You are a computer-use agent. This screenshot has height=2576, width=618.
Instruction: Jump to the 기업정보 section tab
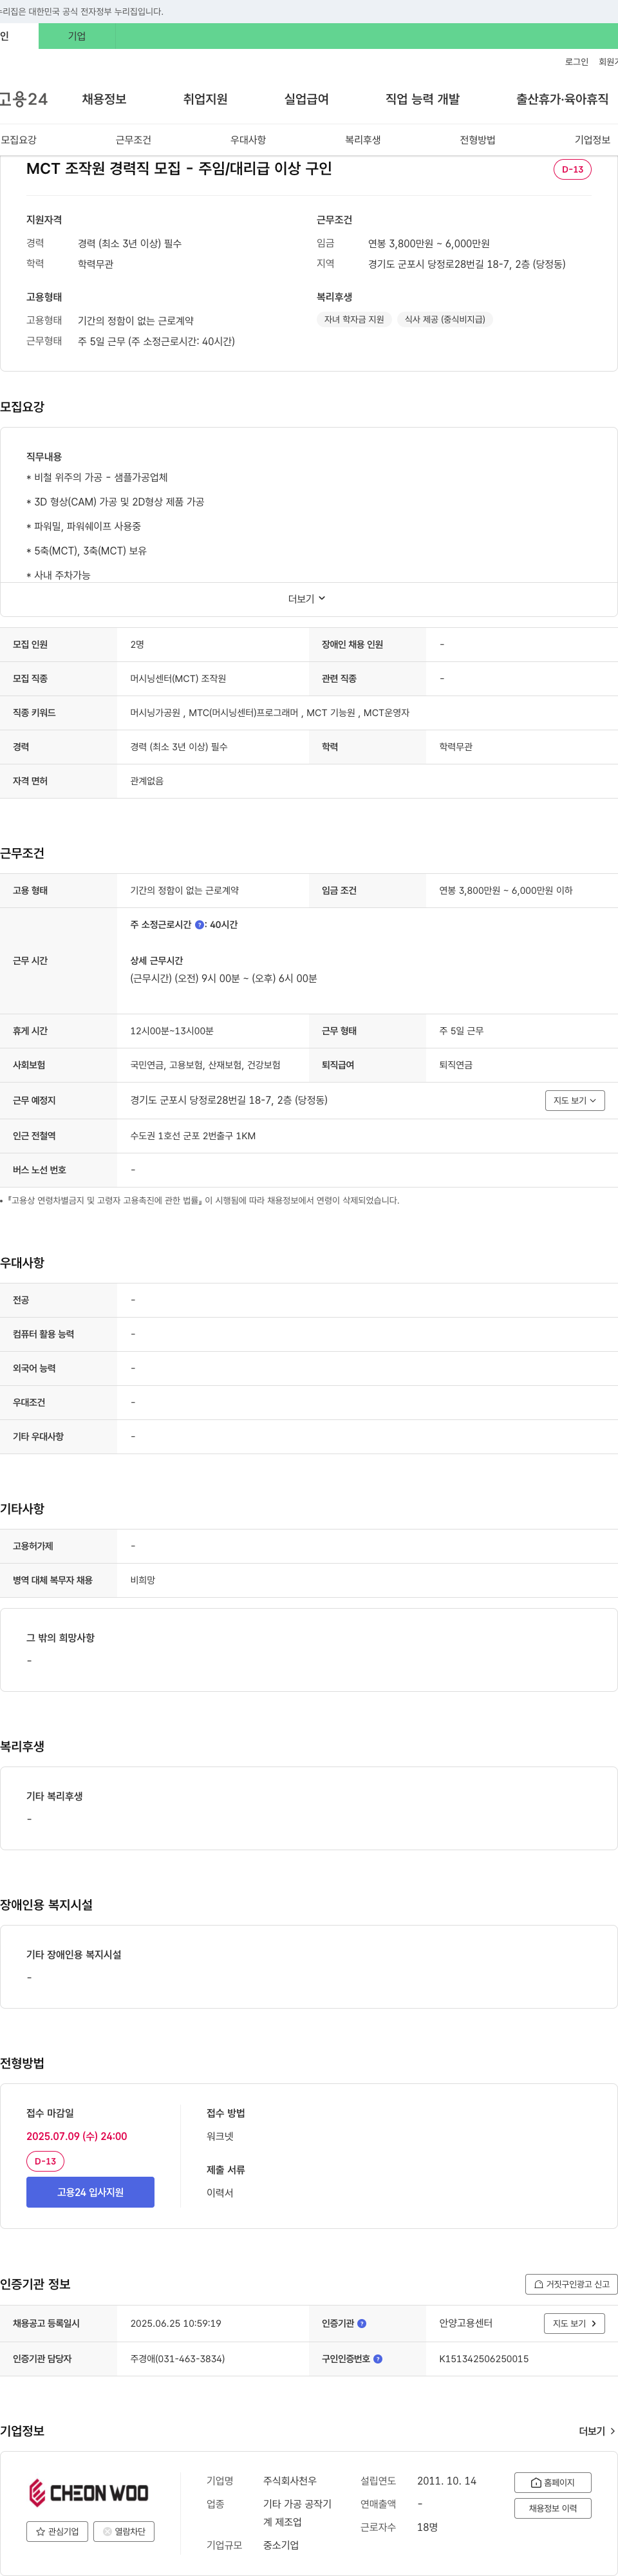coord(592,140)
